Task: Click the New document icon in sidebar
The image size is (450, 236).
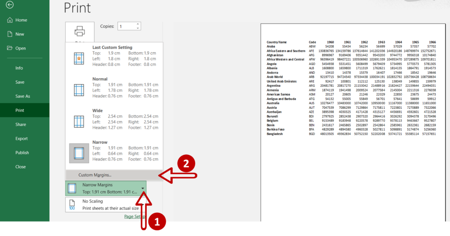Action: click(10, 34)
